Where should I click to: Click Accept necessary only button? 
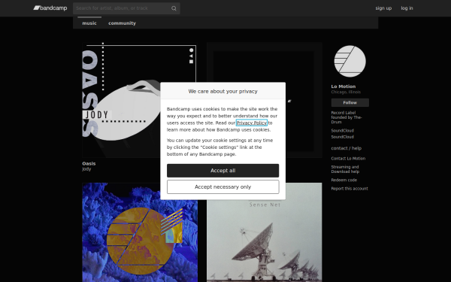pos(223,187)
